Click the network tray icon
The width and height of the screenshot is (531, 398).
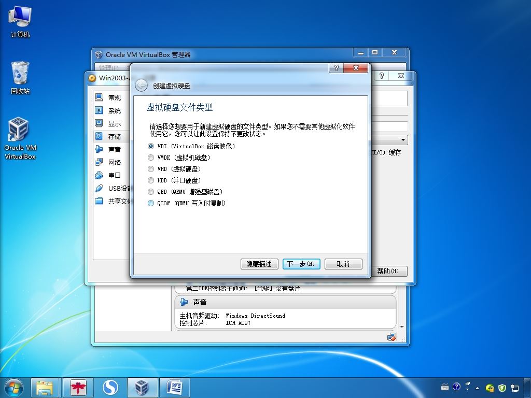pos(515,388)
